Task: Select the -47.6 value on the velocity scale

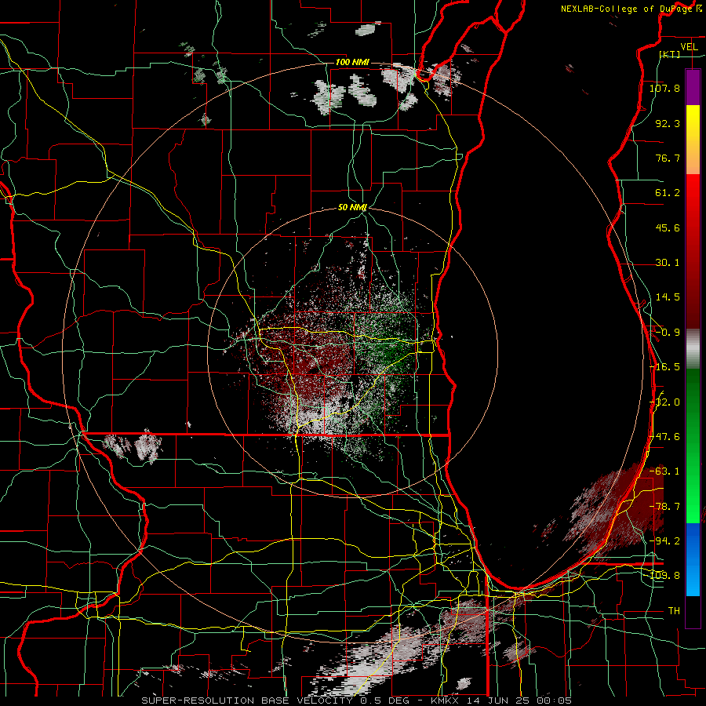Action: [664, 437]
